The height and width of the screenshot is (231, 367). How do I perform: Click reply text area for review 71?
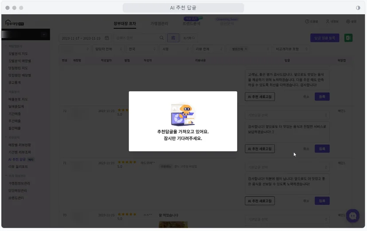click(x=287, y=184)
